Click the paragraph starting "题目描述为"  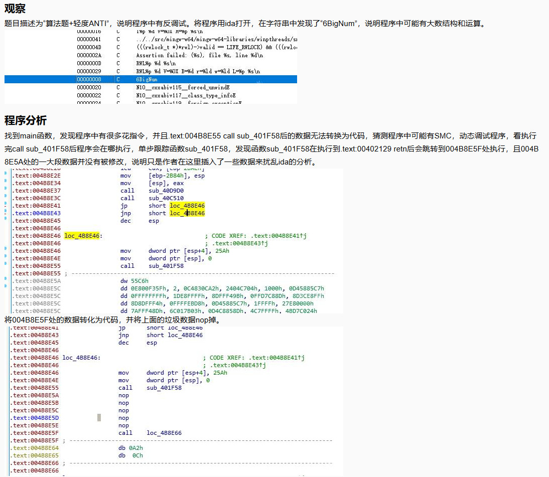click(x=245, y=24)
